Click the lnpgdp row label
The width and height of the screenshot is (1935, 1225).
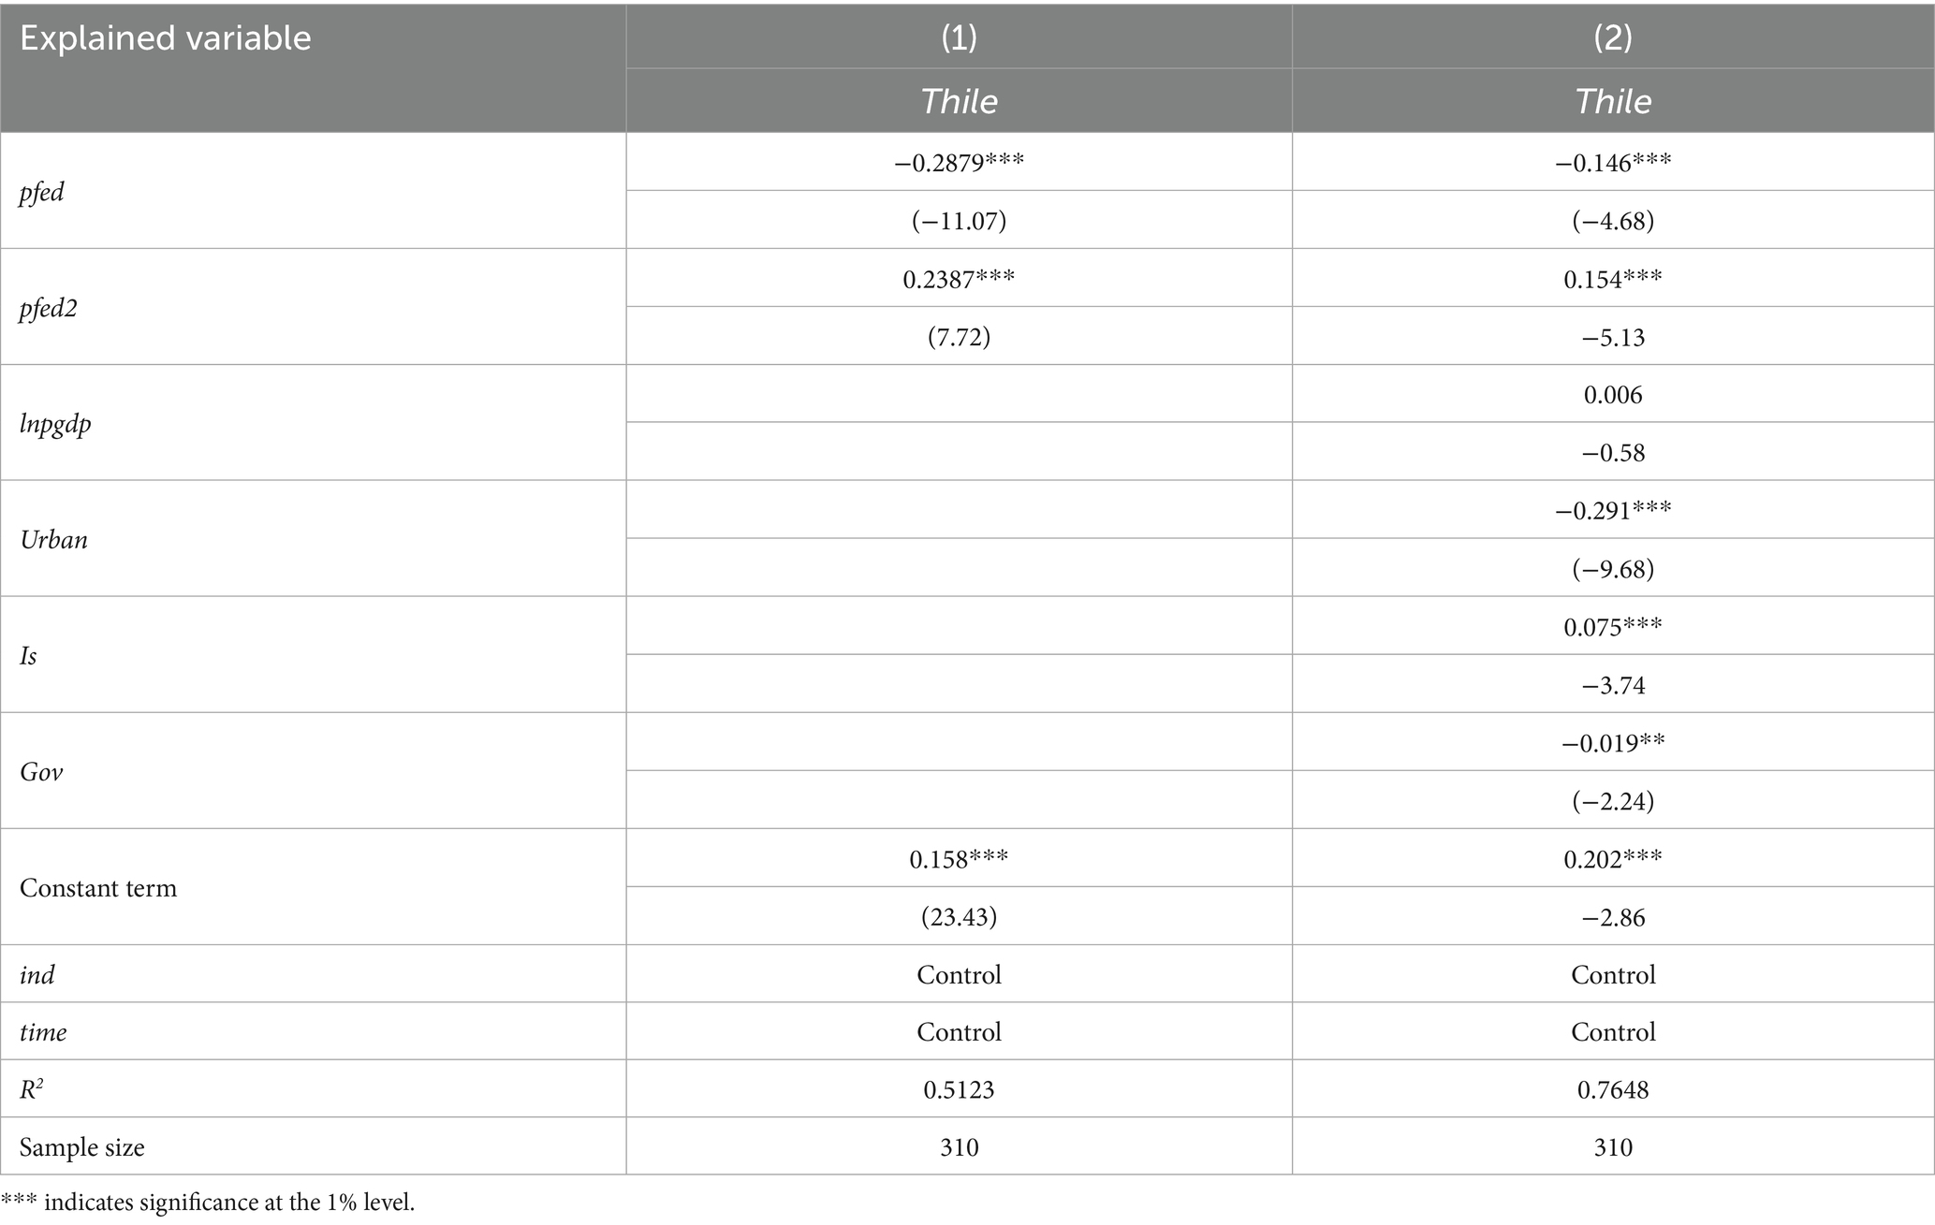[x=55, y=424]
